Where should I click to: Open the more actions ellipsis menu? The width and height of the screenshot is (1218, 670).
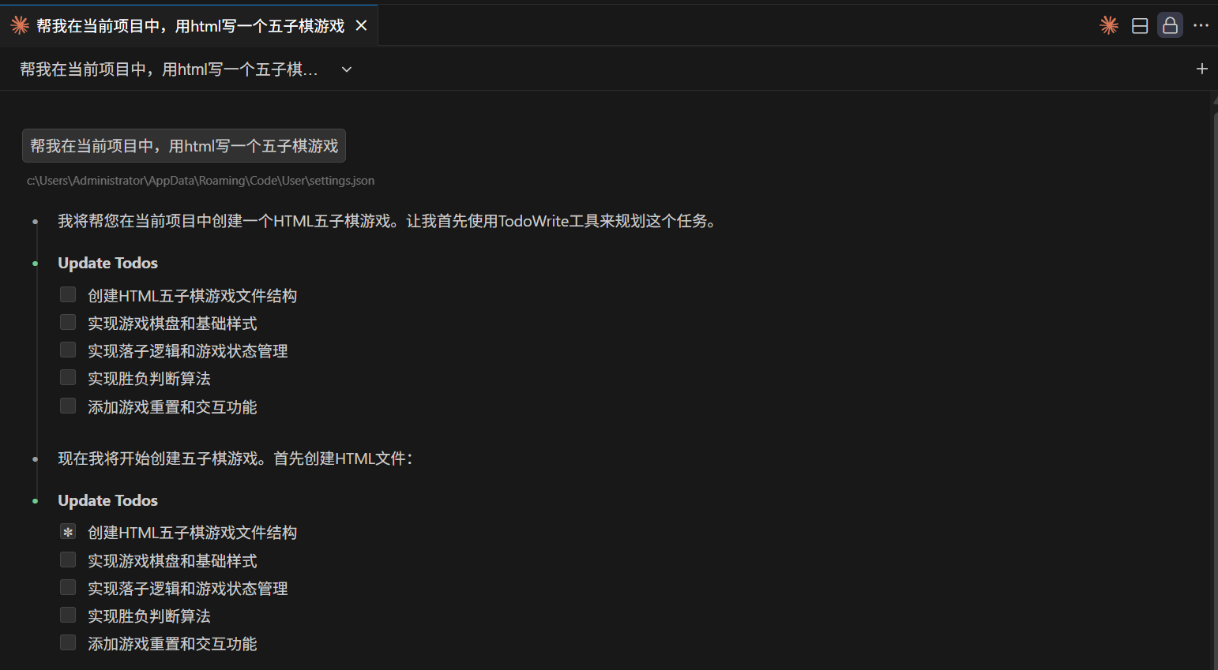[x=1201, y=25]
